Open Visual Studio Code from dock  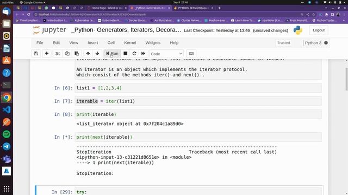point(7,109)
